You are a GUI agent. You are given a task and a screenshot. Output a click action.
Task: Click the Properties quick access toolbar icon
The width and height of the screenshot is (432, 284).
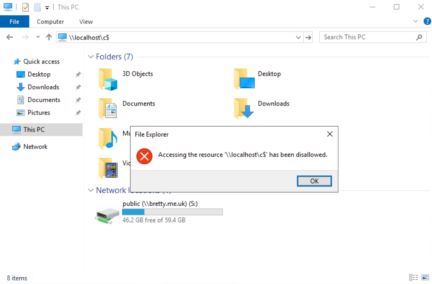pos(26,7)
